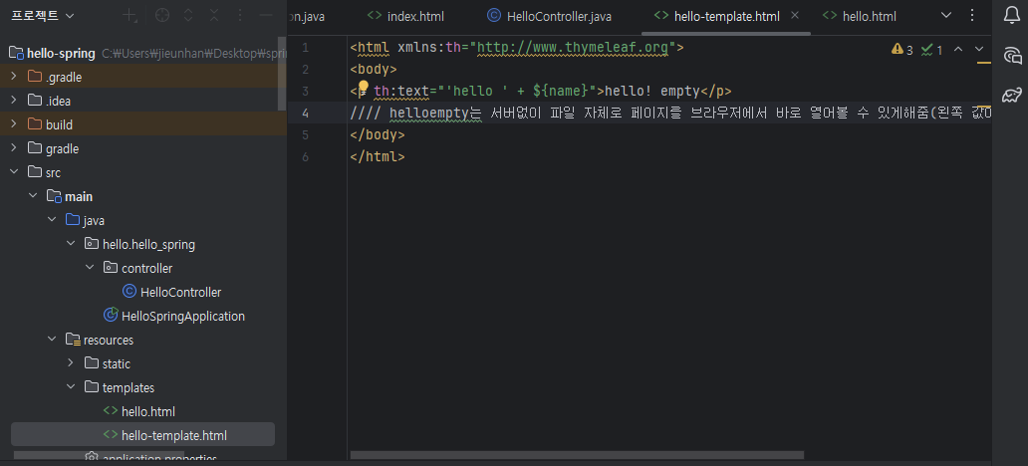This screenshot has height=466, width=1028.
Task: Open the Notifications bell panel
Action: [x=1012, y=15]
